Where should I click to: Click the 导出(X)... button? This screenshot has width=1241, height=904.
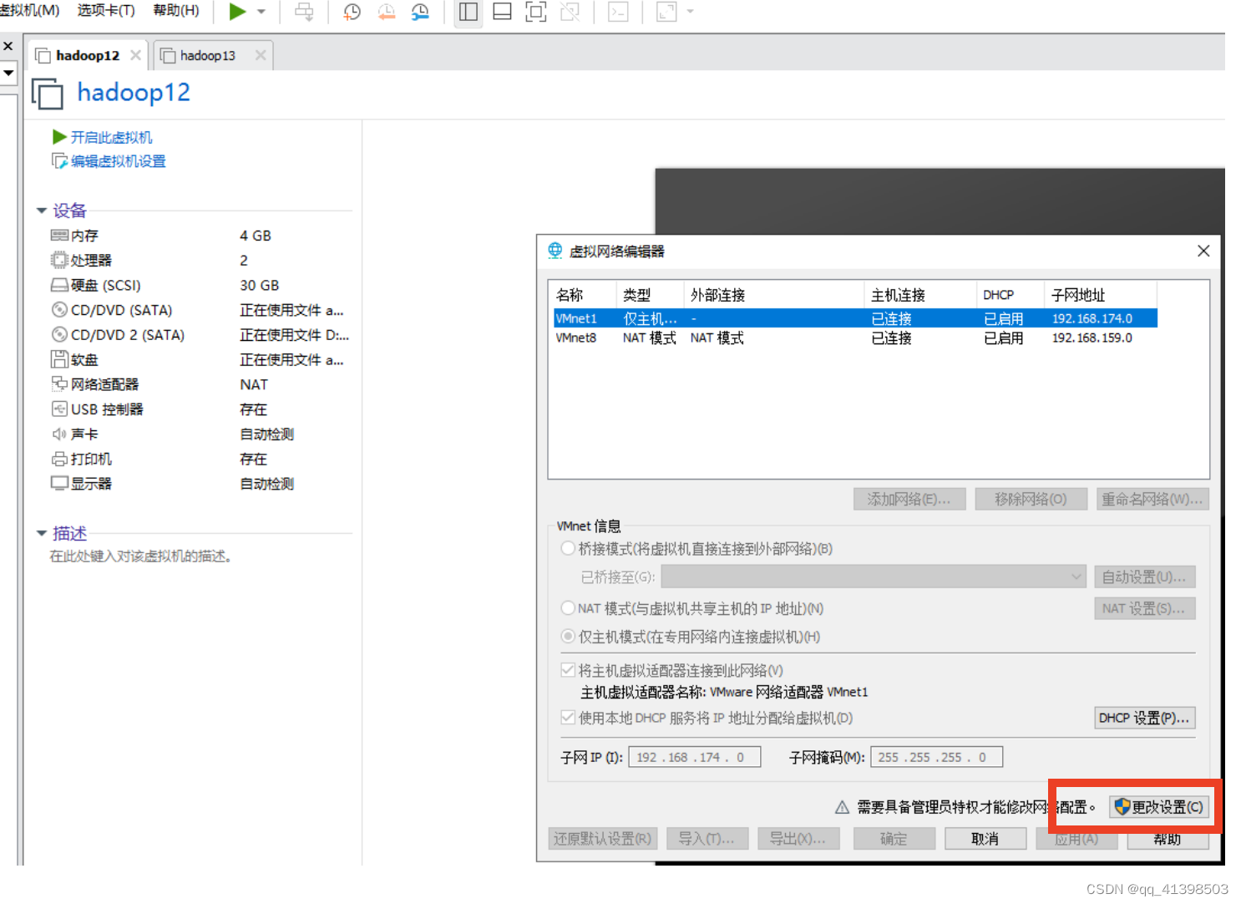tap(798, 838)
